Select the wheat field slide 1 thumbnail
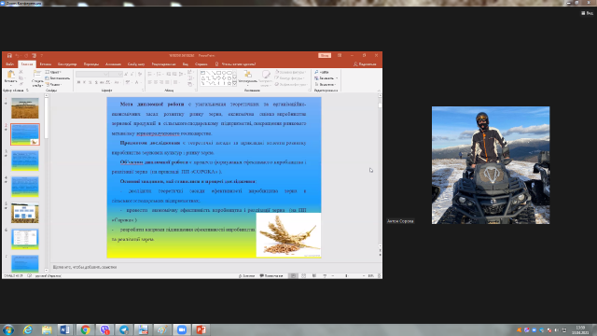This screenshot has width=597, height=336. 25,108
